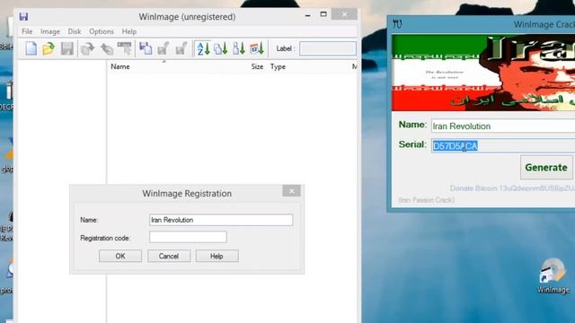Click Help button in Registration dialog
The width and height of the screenshot is (575, 323).
[x=217, y=256]
